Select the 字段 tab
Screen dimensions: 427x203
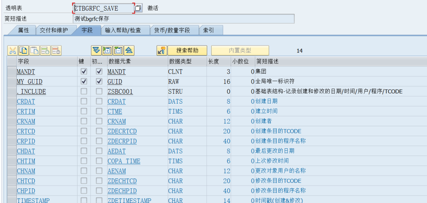[87, 30]
